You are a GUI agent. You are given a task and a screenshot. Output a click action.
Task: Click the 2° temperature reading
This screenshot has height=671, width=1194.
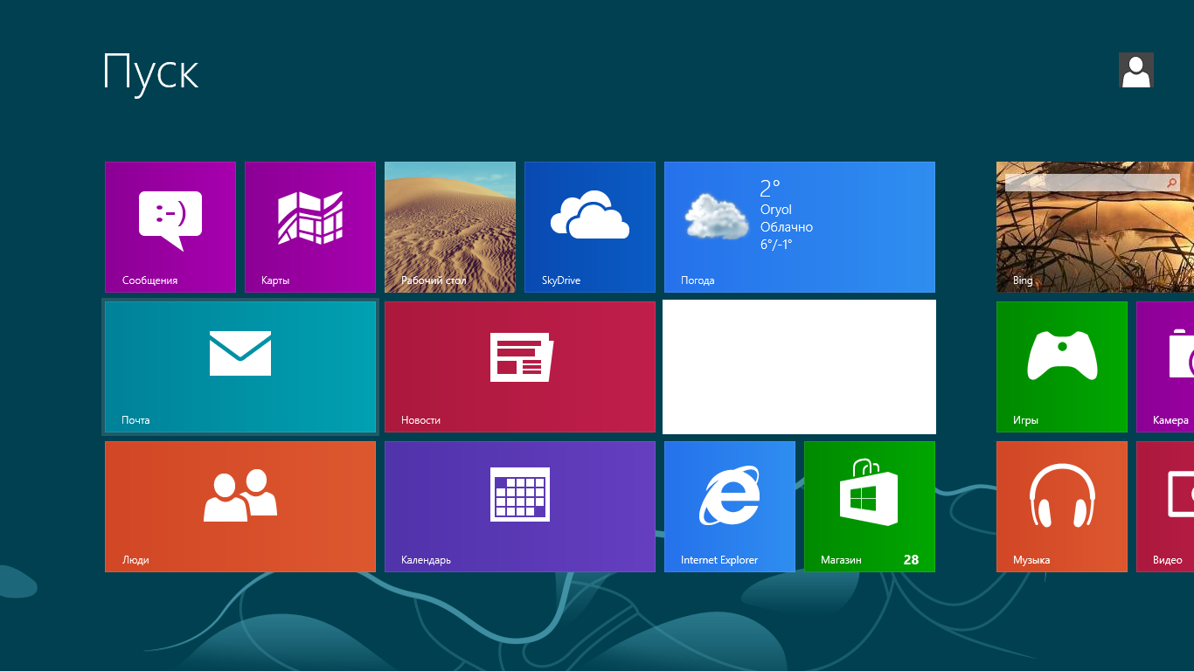770,188
